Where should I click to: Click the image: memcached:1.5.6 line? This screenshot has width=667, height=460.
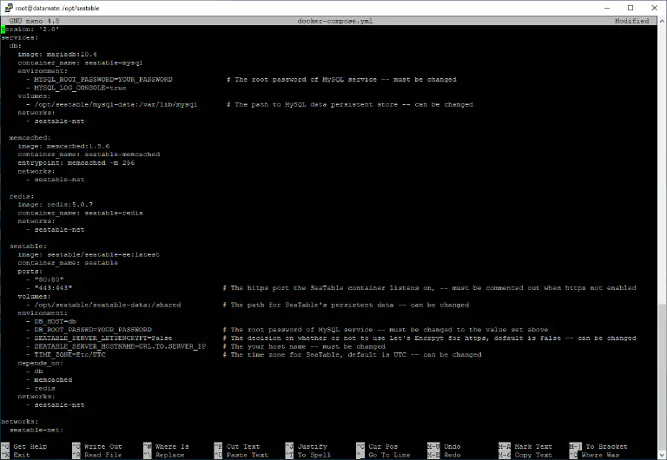[x=63, y=146]
